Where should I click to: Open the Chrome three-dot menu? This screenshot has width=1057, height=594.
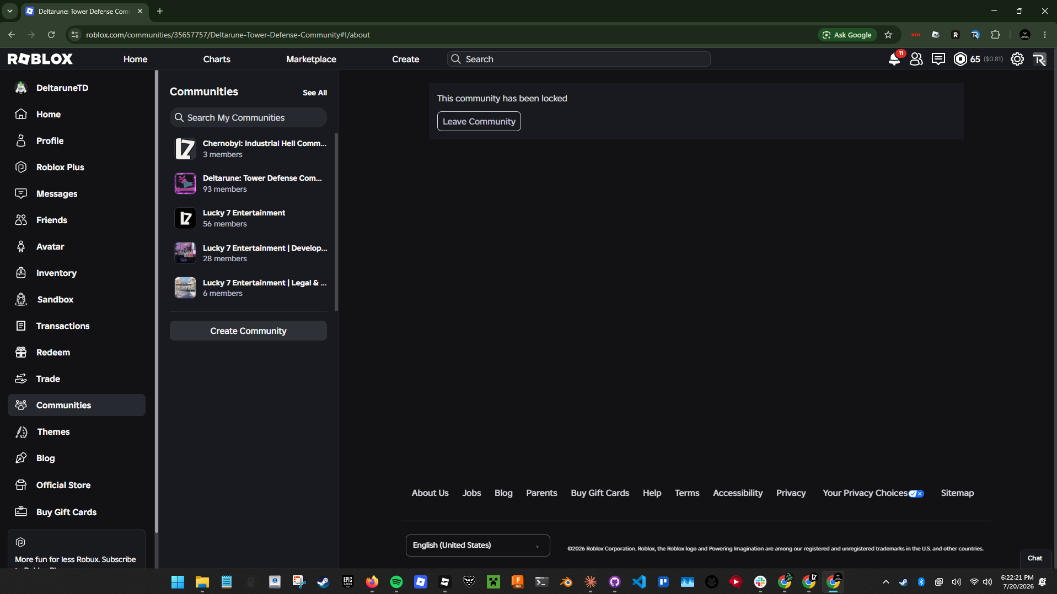pyautogui.click(x=1045, y=35)
